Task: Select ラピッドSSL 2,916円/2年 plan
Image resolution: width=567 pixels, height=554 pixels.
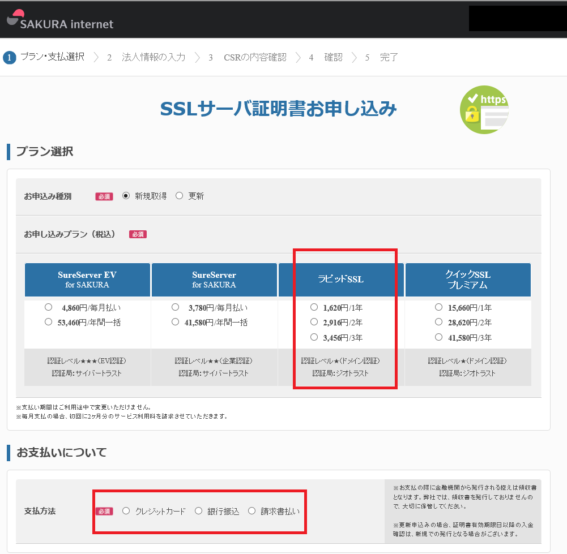Action: pos(314,322)
